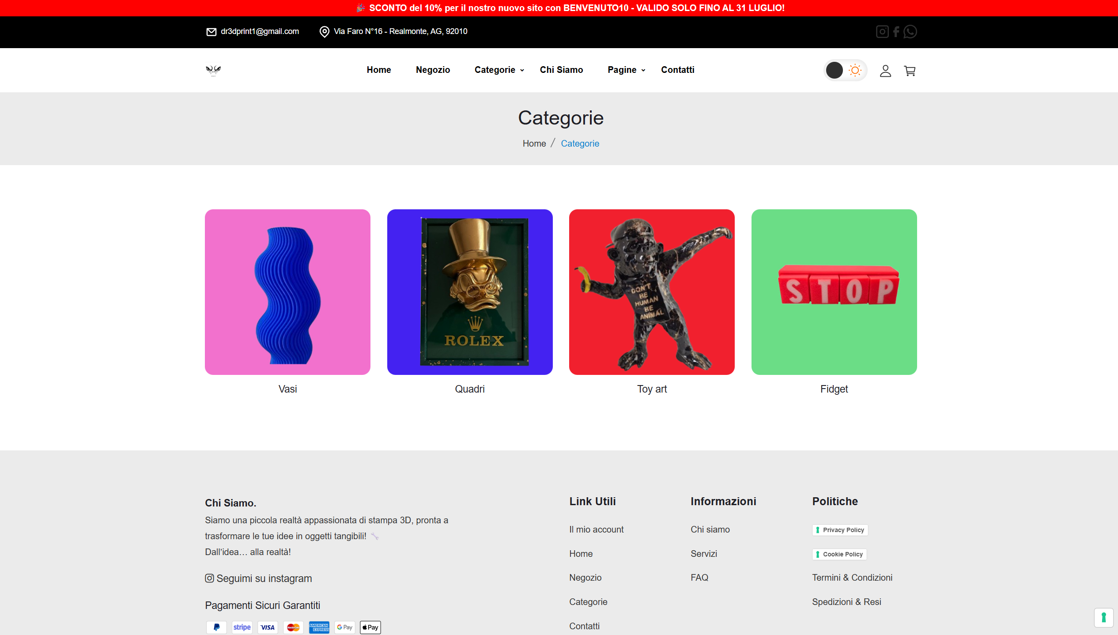1118x635 pixels.
Task: Open the Toy art category thumbnail
Action: pyautogui.click(x=652, y=292)
